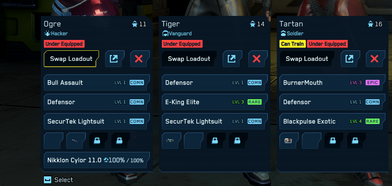Swap Loadout for Tartan
Screen dimensions: 392x186
pyautogui.click(x=307, y=59)
